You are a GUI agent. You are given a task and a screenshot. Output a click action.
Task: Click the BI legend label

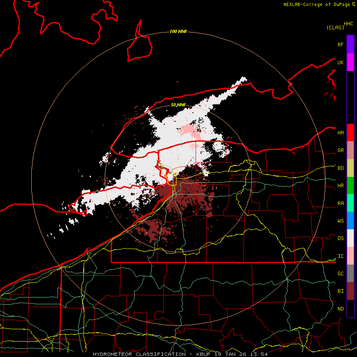pyautogui.click(x=340, y=291)
